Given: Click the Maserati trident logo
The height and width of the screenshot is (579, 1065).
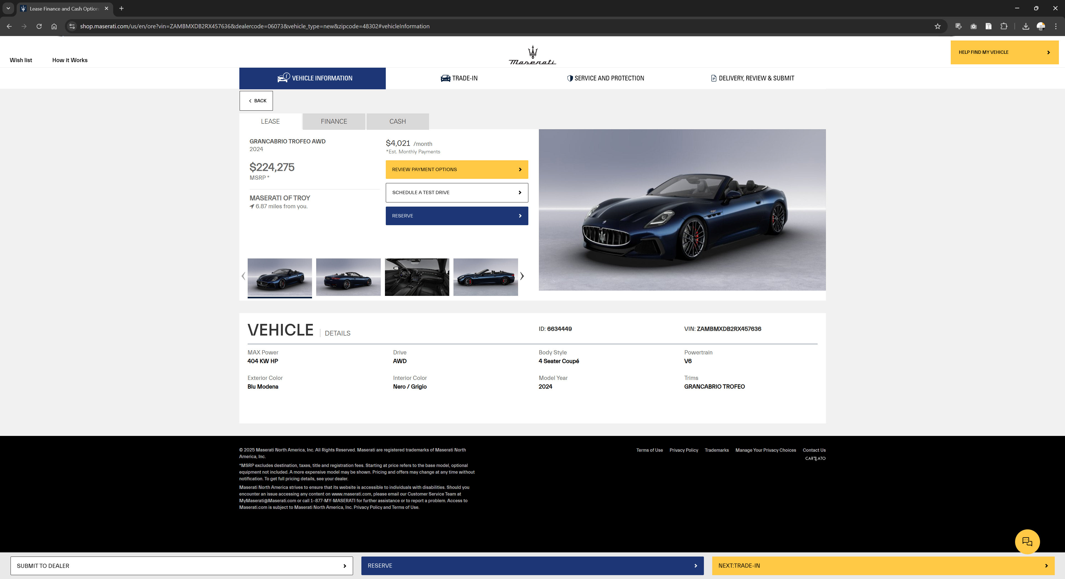Looking at the screenshot, I should point(532,55).
